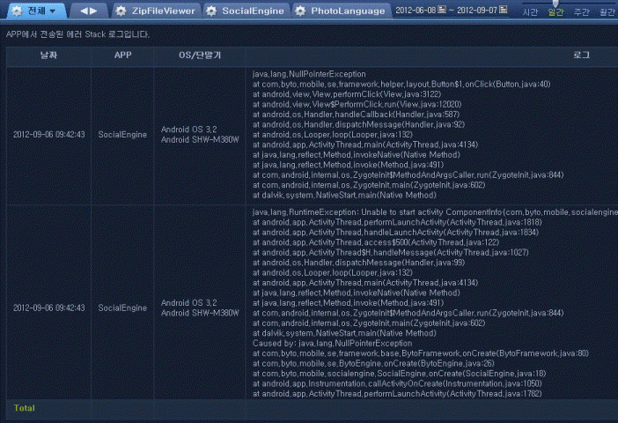Open calendar for start date 2012-06-08

tap(442, 10)
